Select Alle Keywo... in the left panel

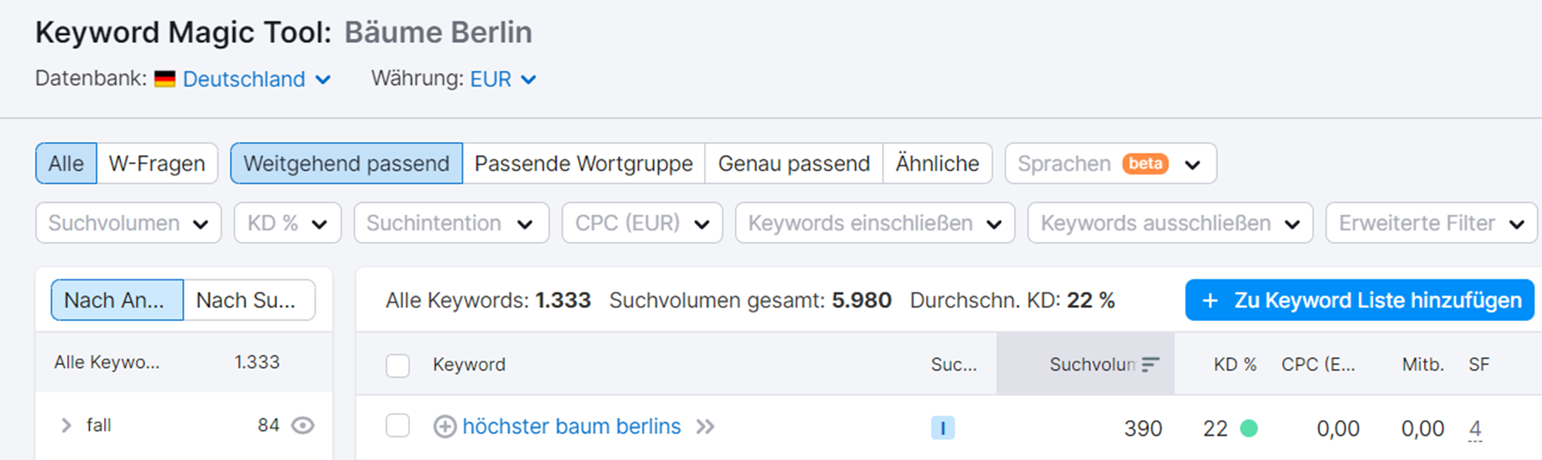click(x=107, y=362)
